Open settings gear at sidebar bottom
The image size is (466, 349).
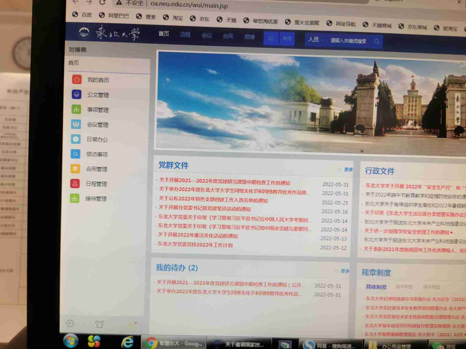pyautogui.click(x=70, y=323)
